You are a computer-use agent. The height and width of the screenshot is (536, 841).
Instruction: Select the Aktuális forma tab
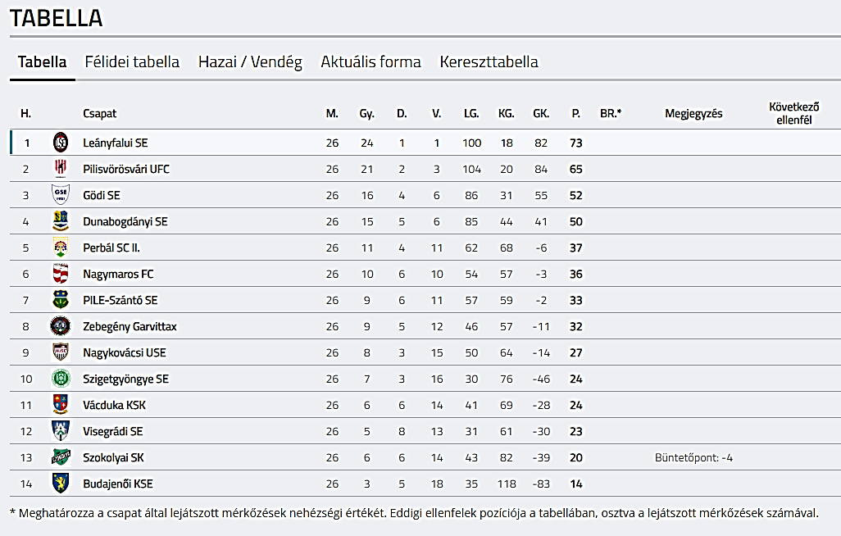(370, 62)
